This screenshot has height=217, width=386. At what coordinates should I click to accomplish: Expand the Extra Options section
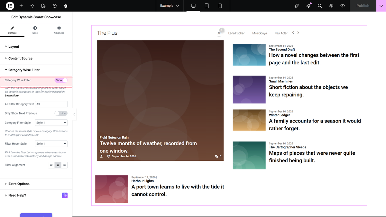click(x=36, y=184)
